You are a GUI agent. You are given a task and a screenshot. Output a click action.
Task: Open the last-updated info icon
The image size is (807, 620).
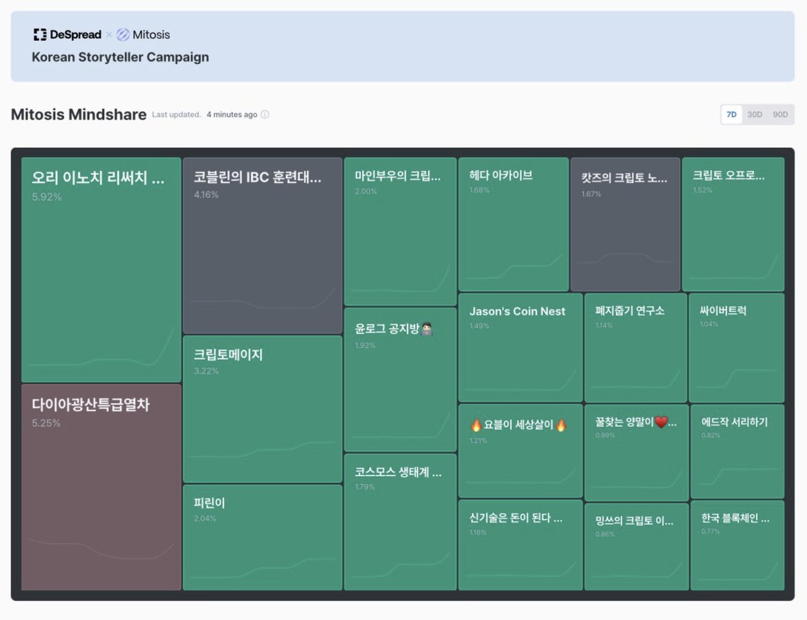point(265,114)
